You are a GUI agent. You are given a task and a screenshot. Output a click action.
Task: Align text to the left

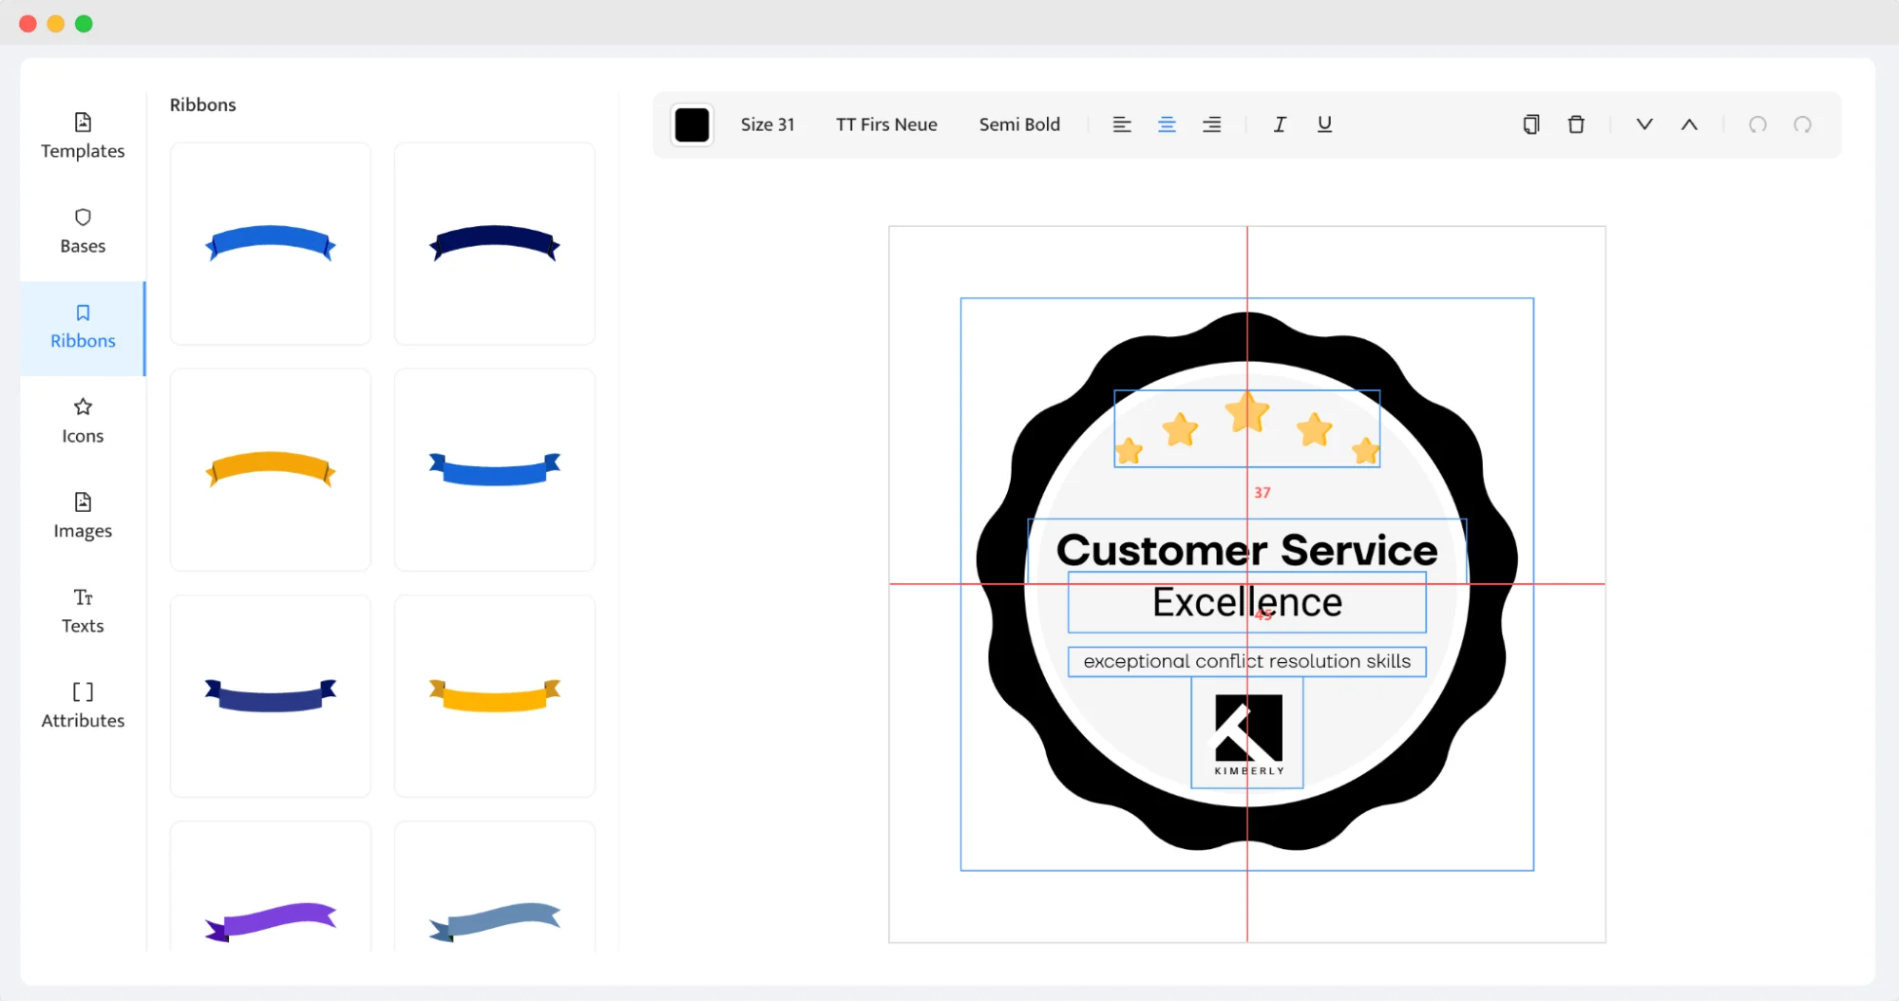(1122, 124)
